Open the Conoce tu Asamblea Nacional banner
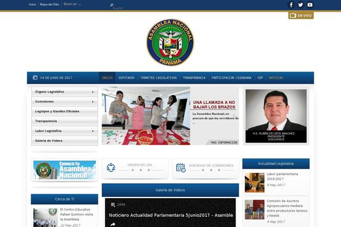The image size is (341, 227). (x=64, y=169)
